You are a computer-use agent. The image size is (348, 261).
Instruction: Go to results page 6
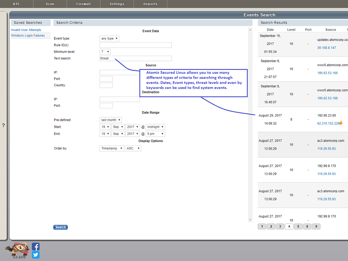click(x=307, y=226)
